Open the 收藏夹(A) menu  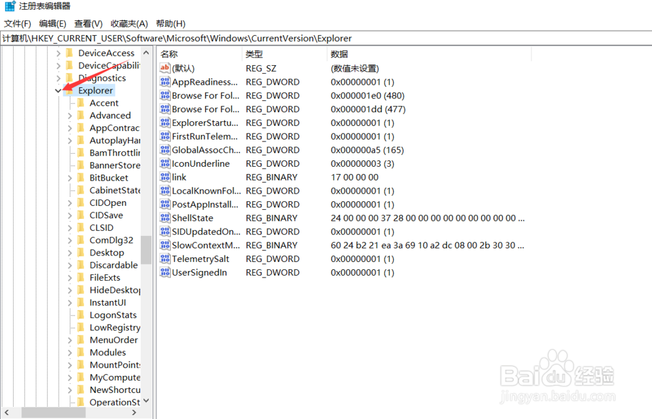point(129,23)
